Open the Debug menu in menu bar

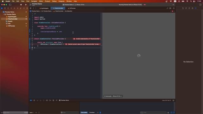(54, 1)
